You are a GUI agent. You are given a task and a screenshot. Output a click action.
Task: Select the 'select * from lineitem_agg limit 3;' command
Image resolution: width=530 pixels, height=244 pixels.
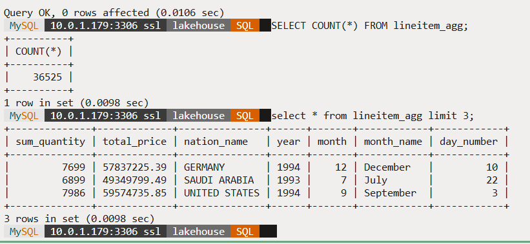373,116
